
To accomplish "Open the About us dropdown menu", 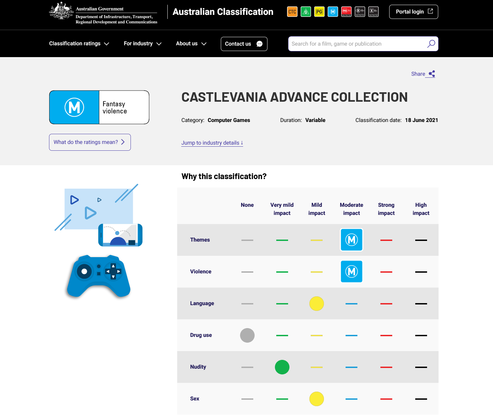I will coord(191,44).
